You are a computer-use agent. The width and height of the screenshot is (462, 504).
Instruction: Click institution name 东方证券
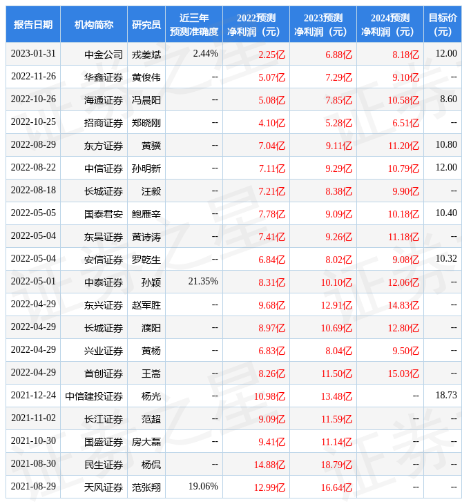coord(104,146)
